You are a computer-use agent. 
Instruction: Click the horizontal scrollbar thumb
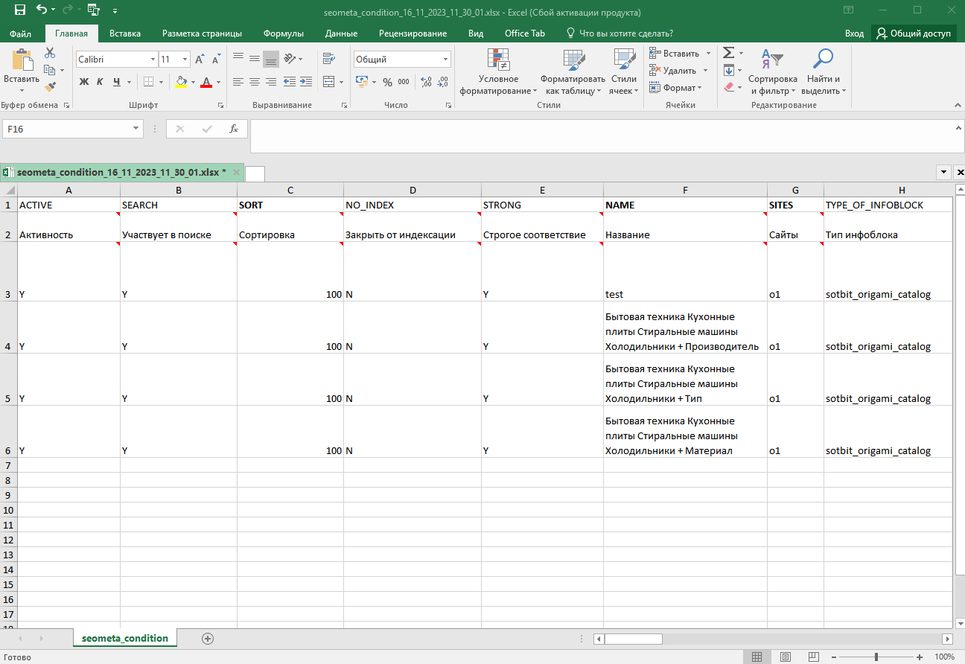pyautogui.click(x=633, y=639)
